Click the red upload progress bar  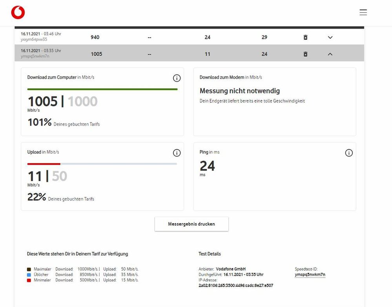pos(44,164)
